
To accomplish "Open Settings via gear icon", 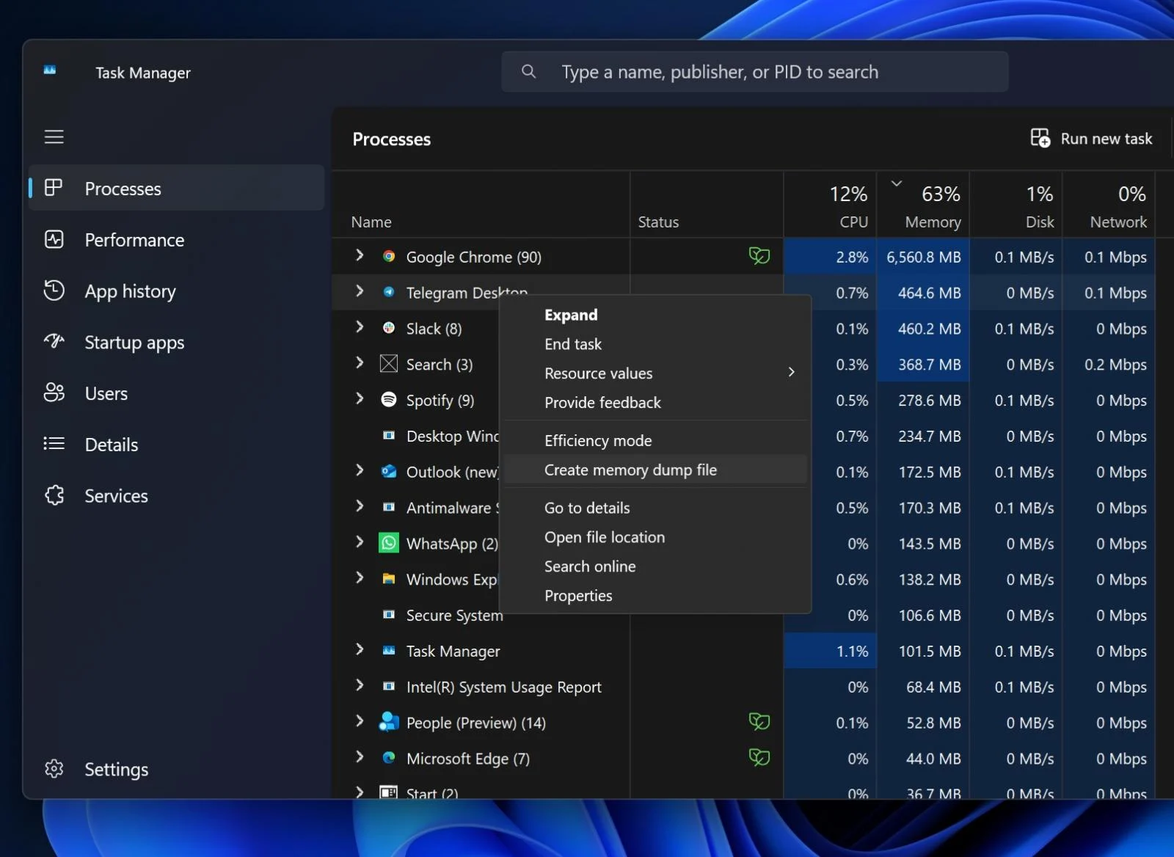I will (54, 769).
